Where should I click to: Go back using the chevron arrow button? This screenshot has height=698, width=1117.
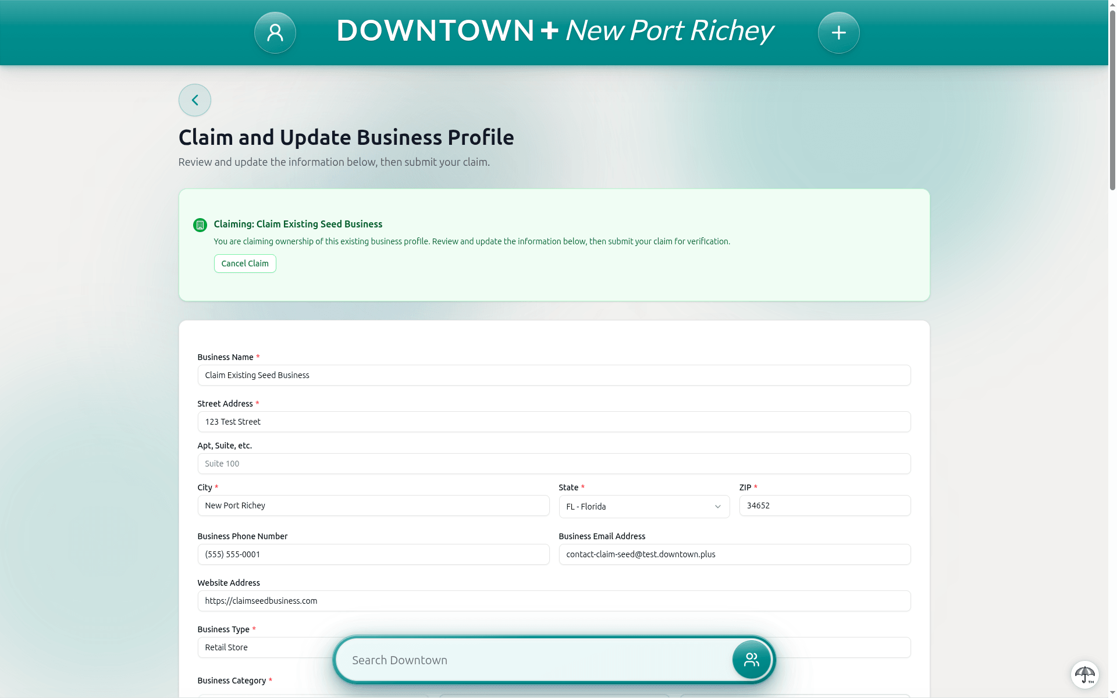[x=195, y=100]
